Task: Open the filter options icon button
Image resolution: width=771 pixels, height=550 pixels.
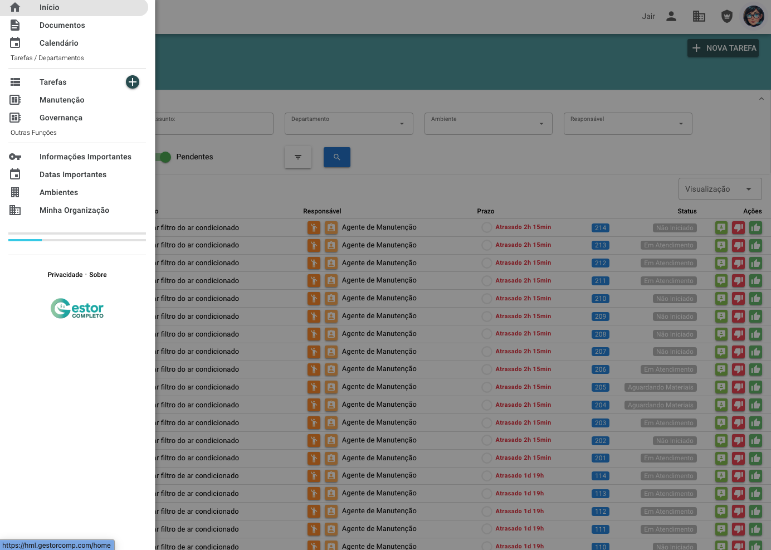Action: 298,157
